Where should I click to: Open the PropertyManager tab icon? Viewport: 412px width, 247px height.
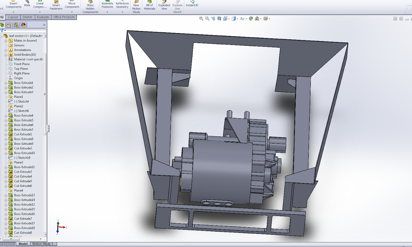pyautogui.click(x=9, y=25)
